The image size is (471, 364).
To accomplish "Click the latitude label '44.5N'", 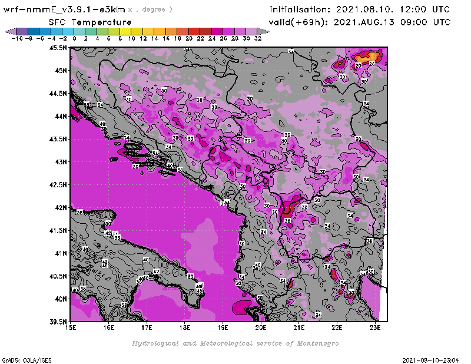I will (58, 94).
